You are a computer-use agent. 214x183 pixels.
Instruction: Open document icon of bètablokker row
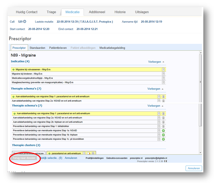159,126
